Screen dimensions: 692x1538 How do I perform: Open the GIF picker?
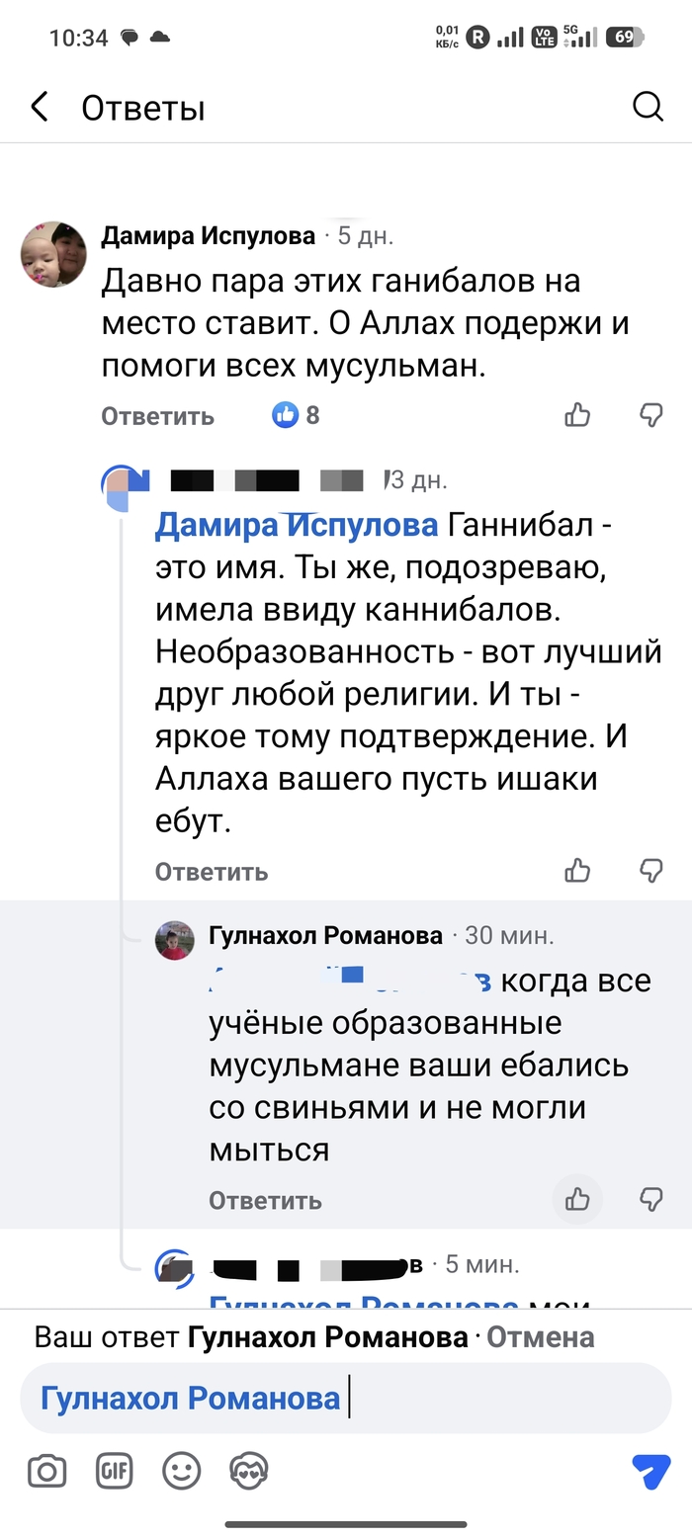tap(114, 1472)
